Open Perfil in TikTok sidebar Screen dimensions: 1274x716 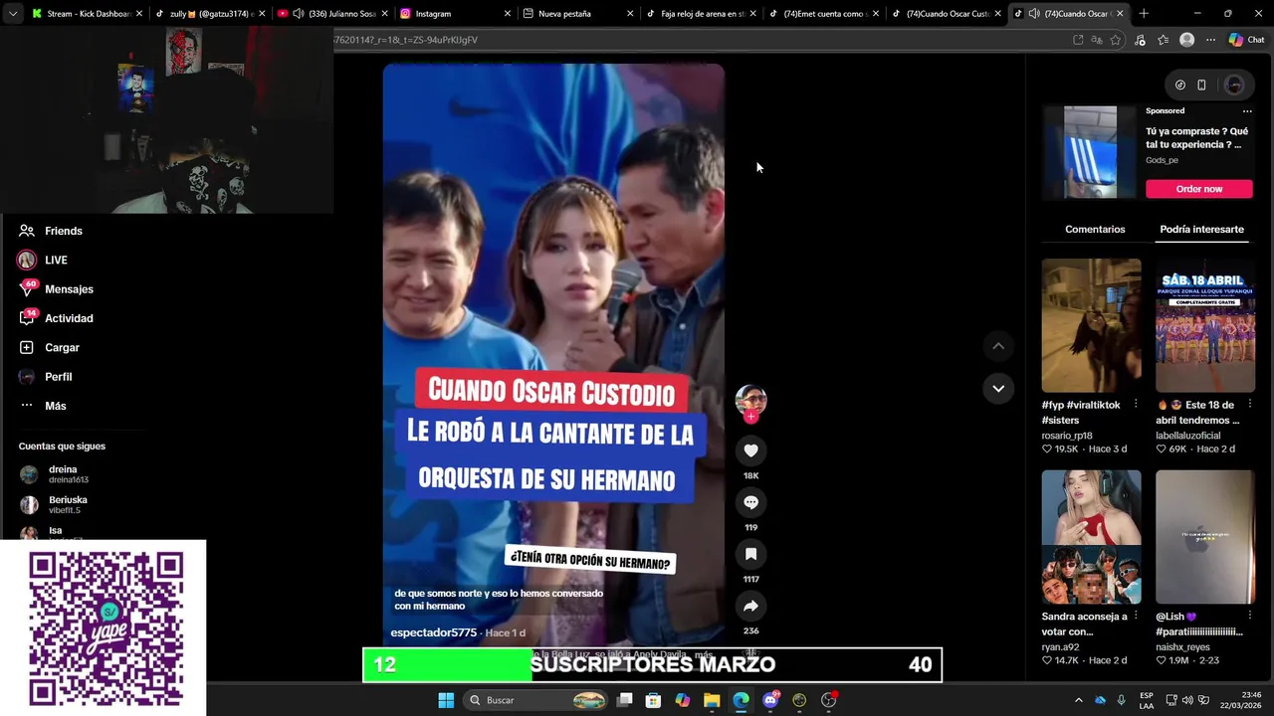[58, 377]
